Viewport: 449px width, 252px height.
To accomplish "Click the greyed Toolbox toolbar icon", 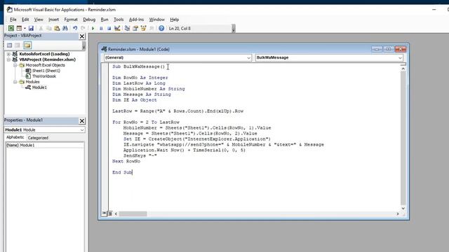I will click(152, 28).
